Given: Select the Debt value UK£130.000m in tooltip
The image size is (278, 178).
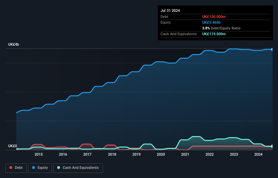Looking at the screenshot, I should coord(214,16).
